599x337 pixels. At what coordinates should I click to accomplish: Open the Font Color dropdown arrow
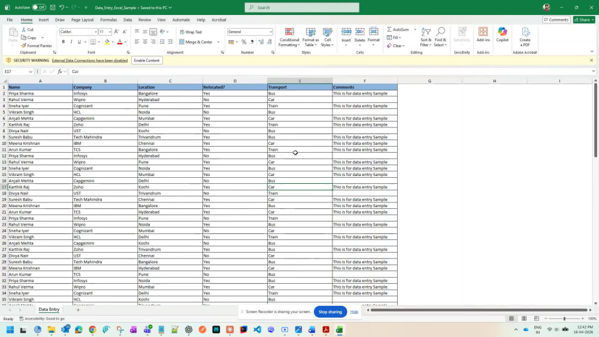point(126,42)
